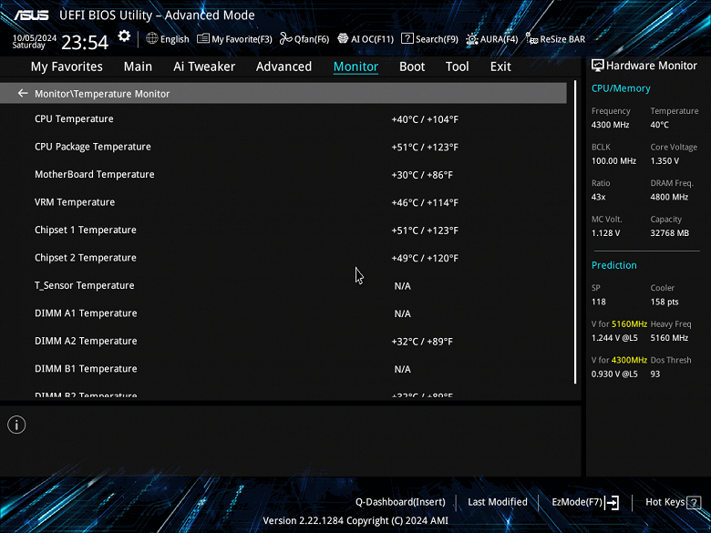Switch to Main tab
The image size is (711, 533).
click(x=138, y=67)
